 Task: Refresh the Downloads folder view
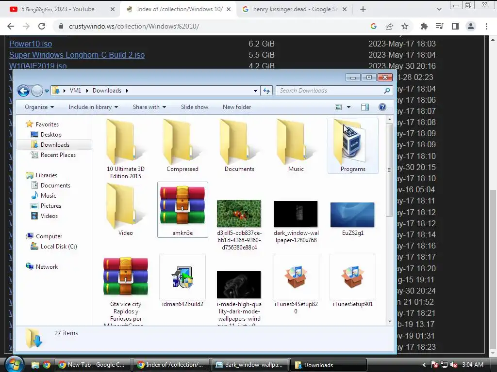266,91
